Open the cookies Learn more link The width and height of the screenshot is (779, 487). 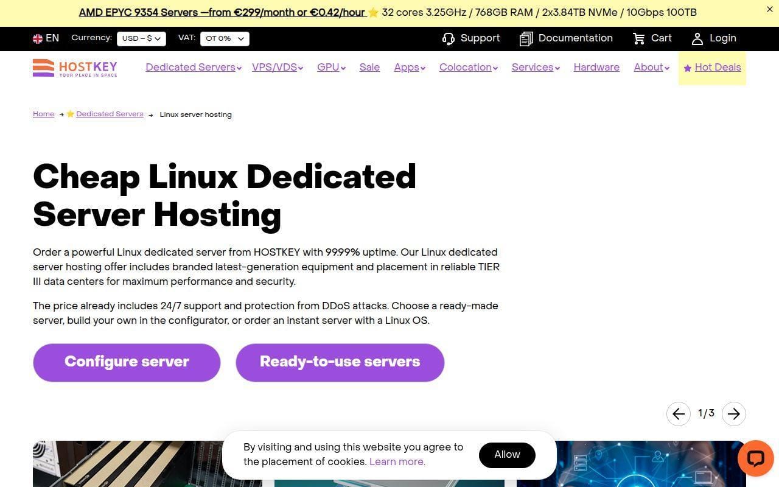pyautogui.click(x=397, y=462)
